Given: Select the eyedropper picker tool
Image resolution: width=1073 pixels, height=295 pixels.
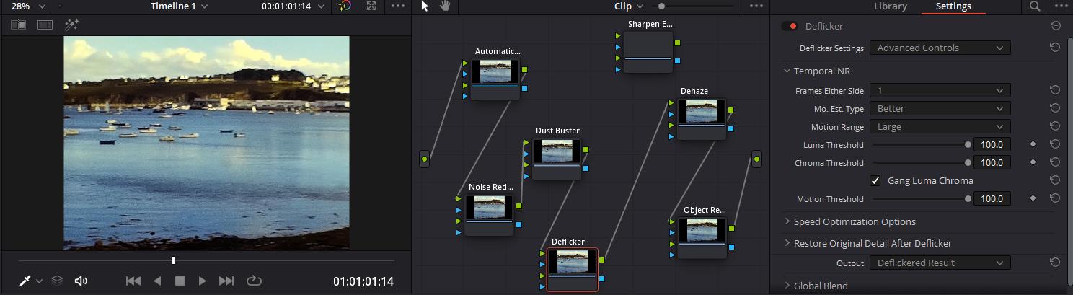Looking at the screenshot, I should click(24, 281).
